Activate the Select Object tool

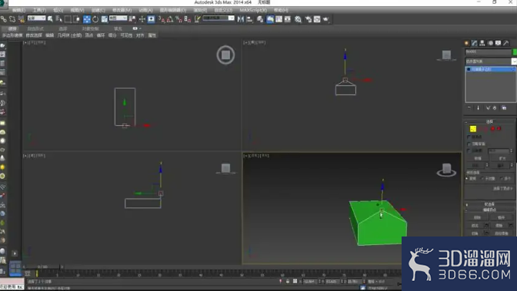click(50, 19)
